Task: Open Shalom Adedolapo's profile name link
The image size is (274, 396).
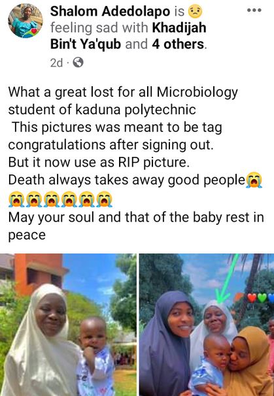Action: [x=111, y=12]
